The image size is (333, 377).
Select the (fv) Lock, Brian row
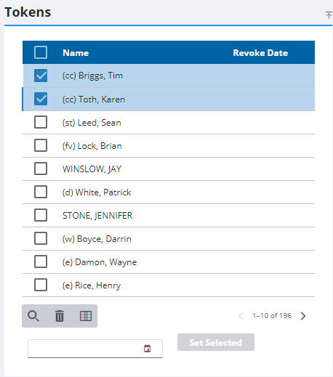(x=169, y=146)
